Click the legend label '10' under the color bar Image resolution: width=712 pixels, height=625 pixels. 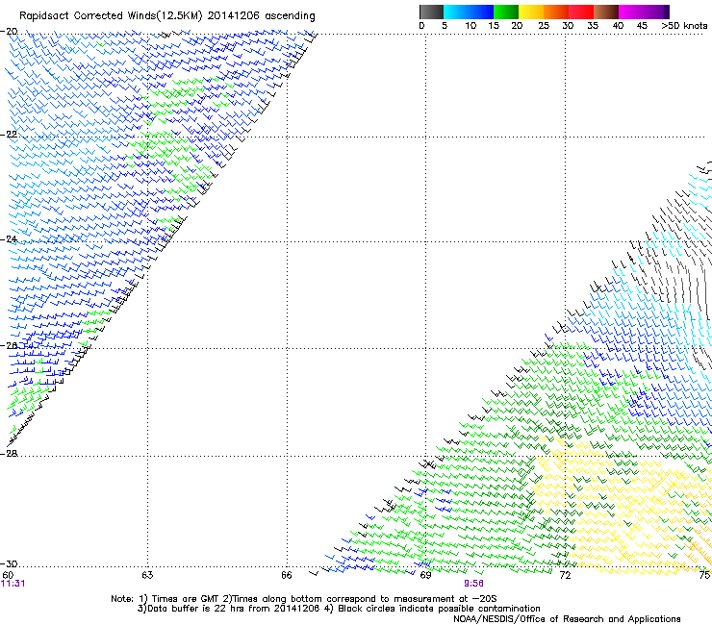(470, 26)
